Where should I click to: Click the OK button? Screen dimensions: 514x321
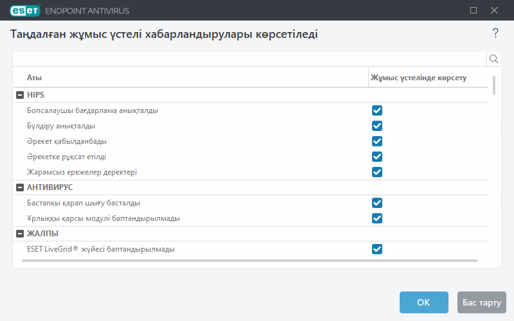click(x=423, y=302)
